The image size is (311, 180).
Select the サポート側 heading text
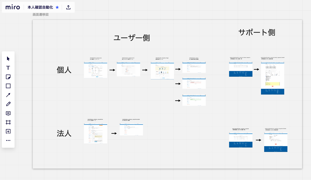tap(257, 32)
